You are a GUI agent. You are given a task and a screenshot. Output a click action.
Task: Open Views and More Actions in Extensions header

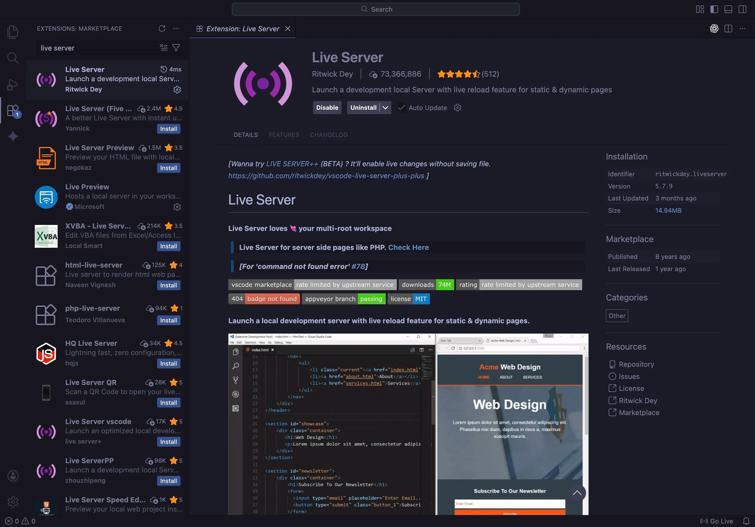pos(176,29)
